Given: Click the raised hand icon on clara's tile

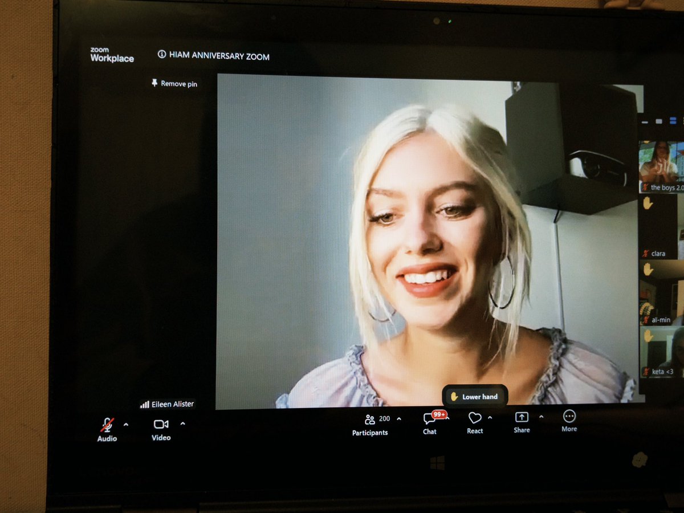Looking at the screenshot, I should [x=648, y=202].
